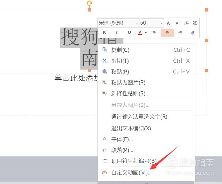This screenshot has width=222, height=184.
Task: Decrease font size with the A- icon
Action: click(x=177, y=23)
